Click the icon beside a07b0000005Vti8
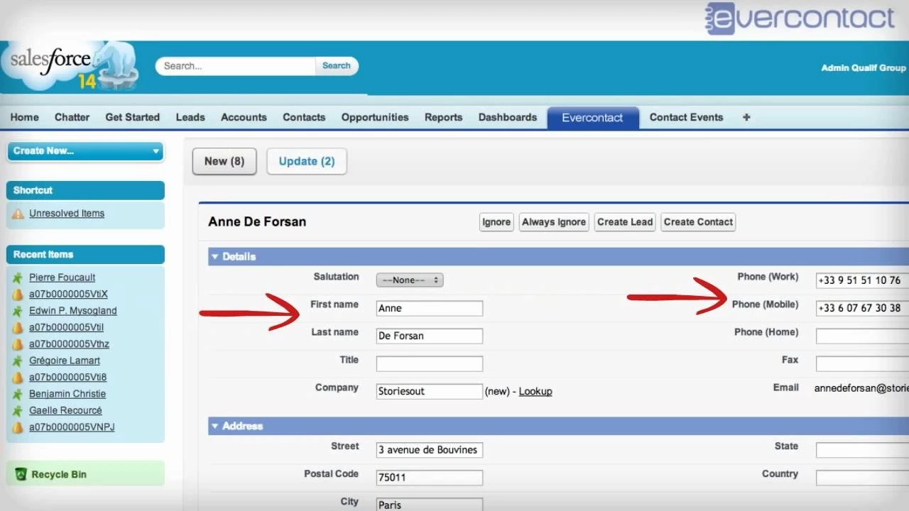Viewport: 909px width, 511px height. pos(18,378)
